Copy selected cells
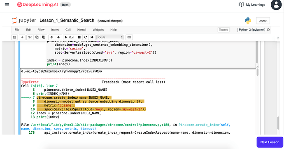Image resolution: width=284 pixels, height=149 pixels. (37, 37)
